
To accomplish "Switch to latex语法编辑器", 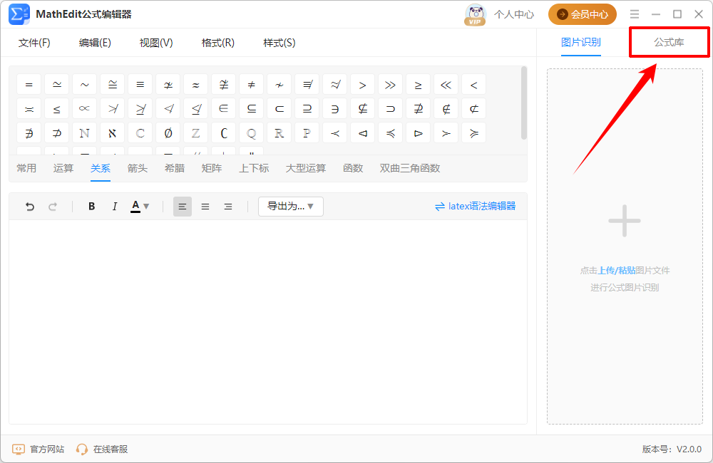I will [x=475, y=207].
